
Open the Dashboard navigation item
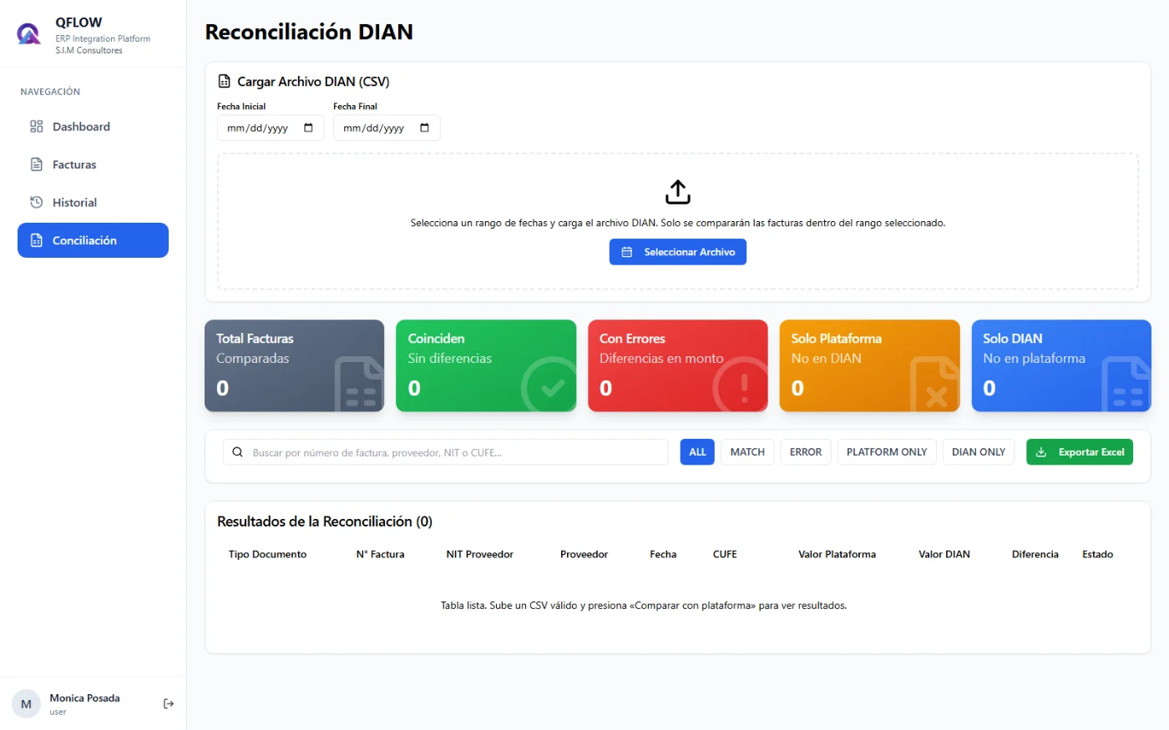pos(93,127)
